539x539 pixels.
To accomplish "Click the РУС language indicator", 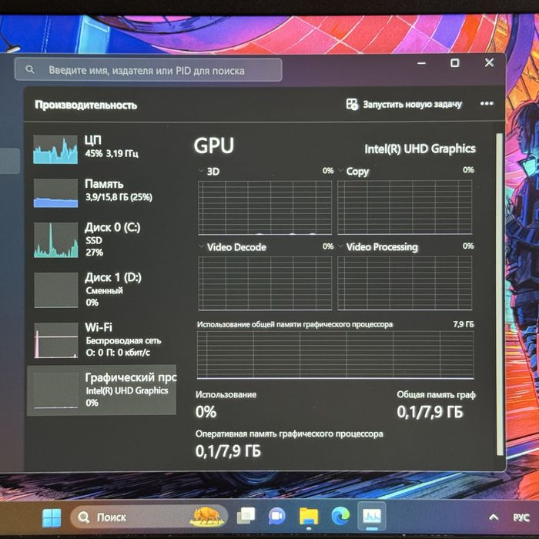I will coord(521,517).
